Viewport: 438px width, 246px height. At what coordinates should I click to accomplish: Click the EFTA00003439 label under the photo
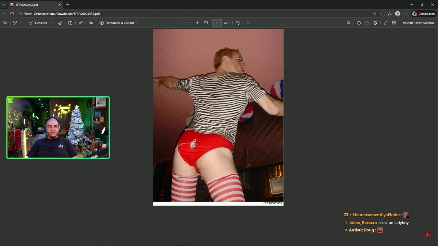tap(273, 203)
